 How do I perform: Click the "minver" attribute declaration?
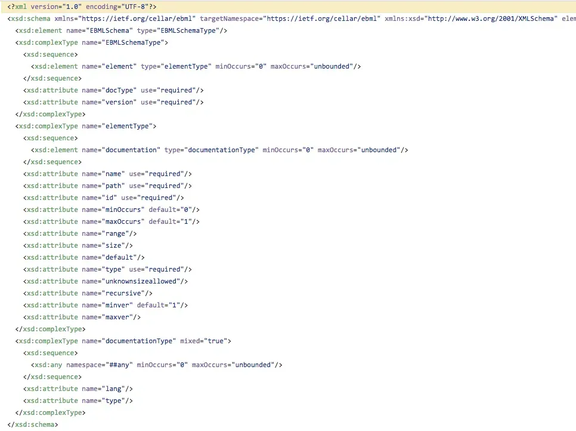coord(106,305)
